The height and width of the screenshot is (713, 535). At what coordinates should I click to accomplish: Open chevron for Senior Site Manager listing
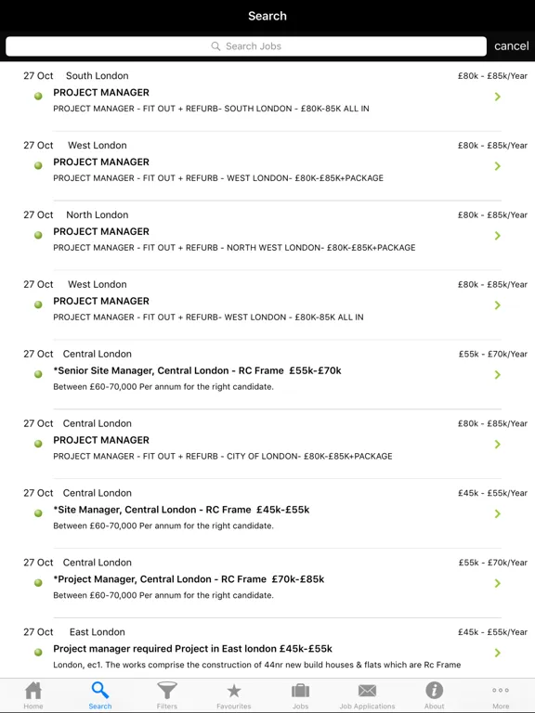pos(498,375)
